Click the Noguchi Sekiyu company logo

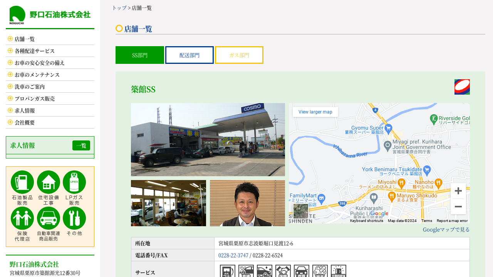pyautogui.click(x=50, y=15)
